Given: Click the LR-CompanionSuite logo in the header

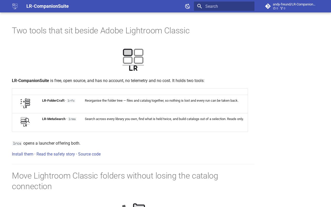Looking at the screenshot, I should tap(15, 6).
